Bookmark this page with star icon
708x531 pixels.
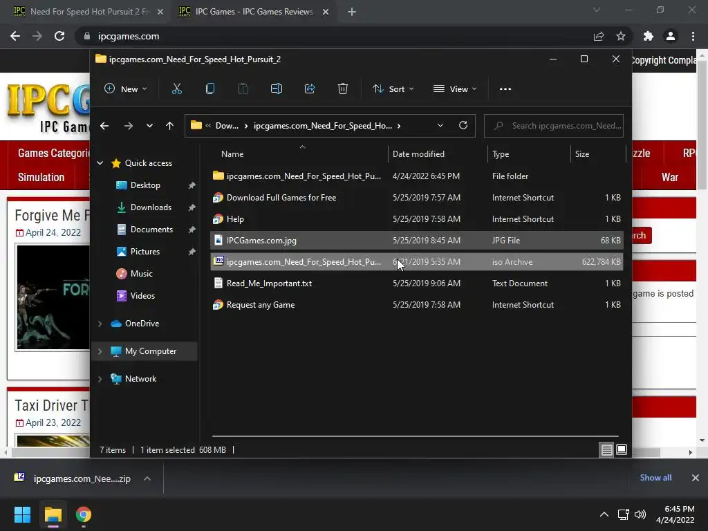[621, 36]
